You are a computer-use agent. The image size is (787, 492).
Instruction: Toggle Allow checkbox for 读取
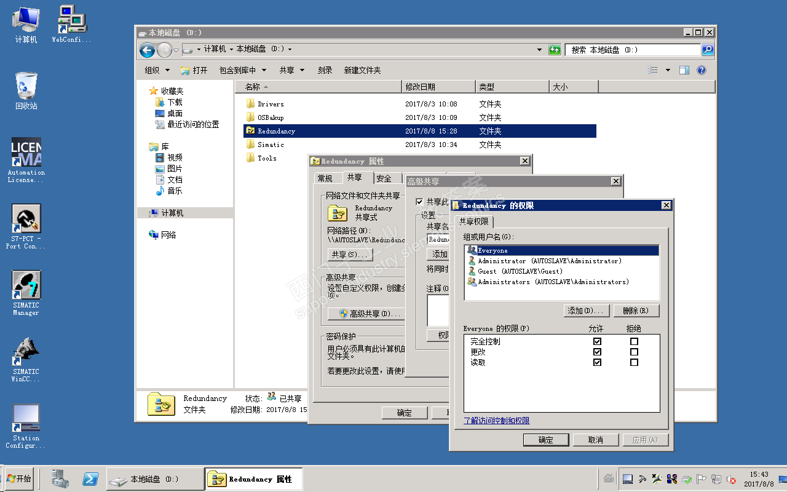pyautogui.click(x=597, y=362)
